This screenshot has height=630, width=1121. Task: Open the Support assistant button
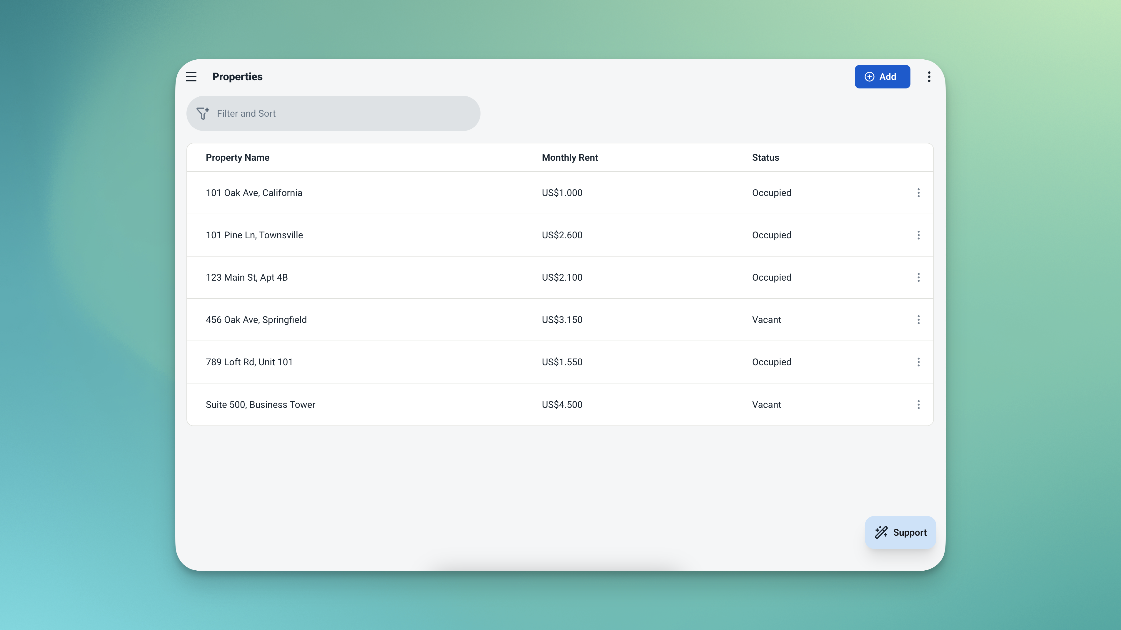900,532
